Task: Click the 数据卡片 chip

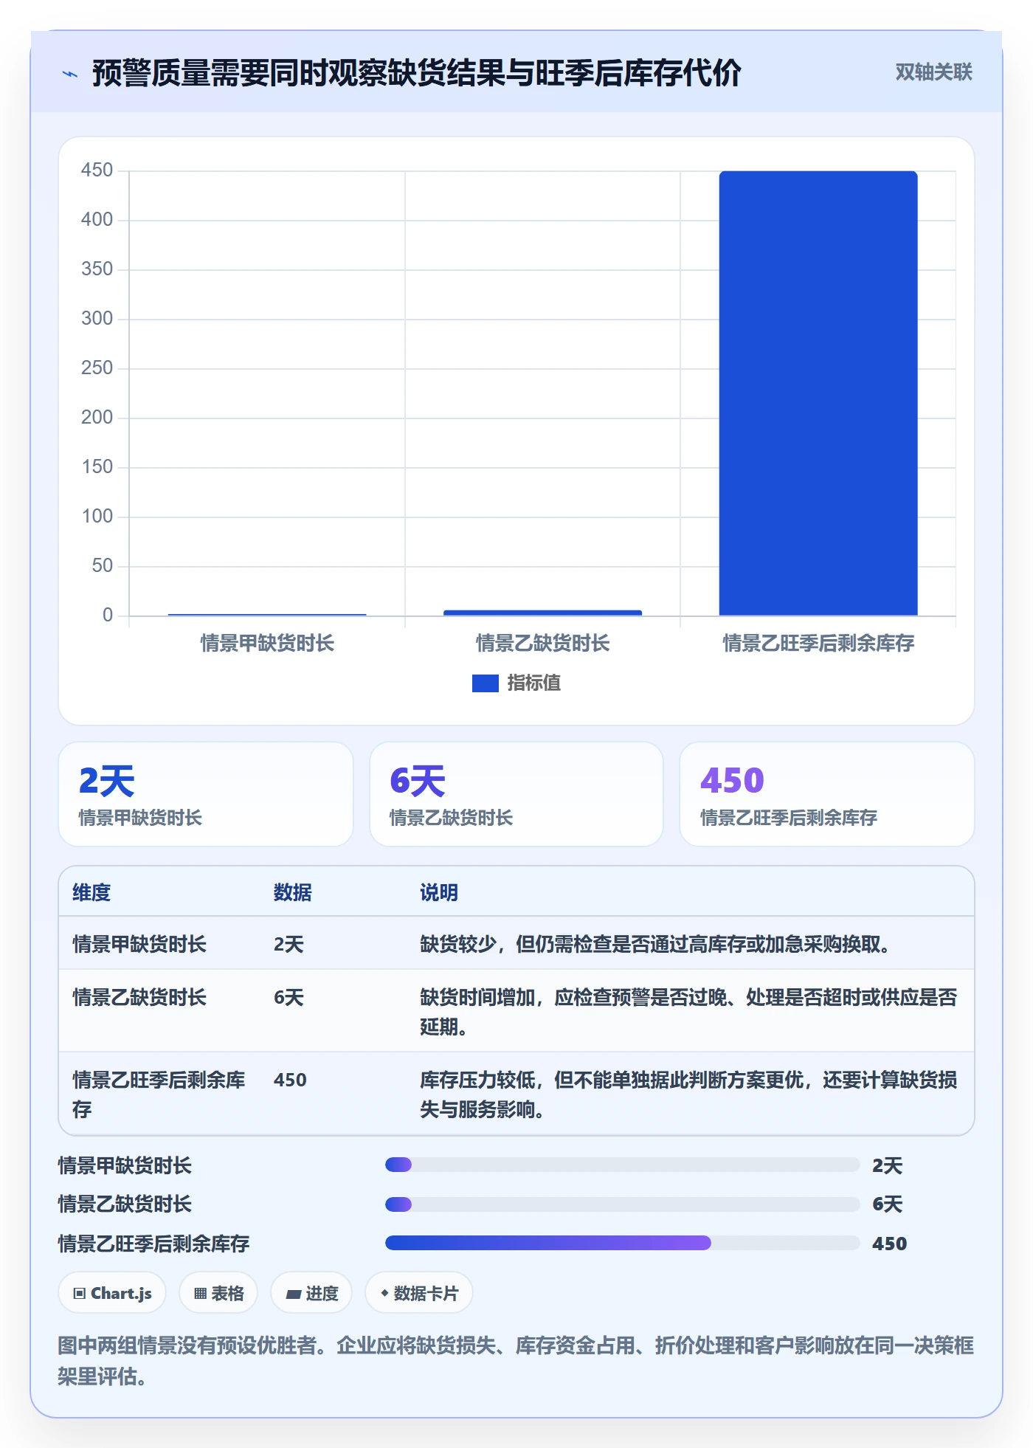Action: coord(419,1293)
